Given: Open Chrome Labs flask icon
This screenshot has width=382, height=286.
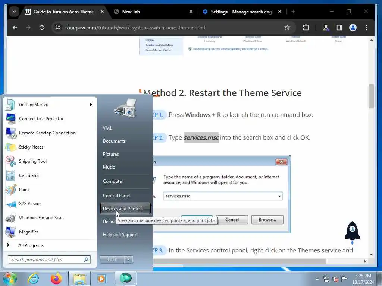Looking at the screenshot, I should click(x=326, y=28).
